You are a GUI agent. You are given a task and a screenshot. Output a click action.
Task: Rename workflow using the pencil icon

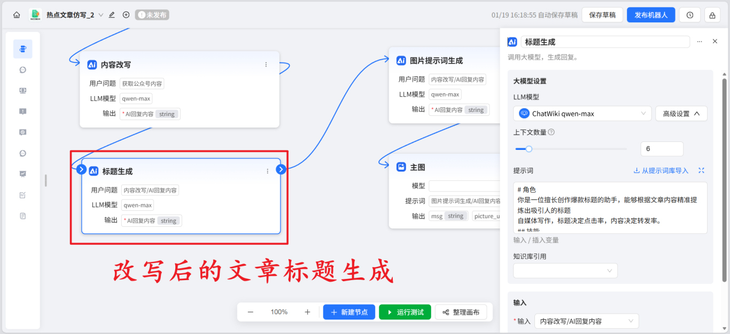111,15
